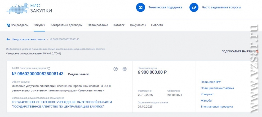Click the Подписаться на RSS button
262x117 pixels.
(x=236, y=51)
